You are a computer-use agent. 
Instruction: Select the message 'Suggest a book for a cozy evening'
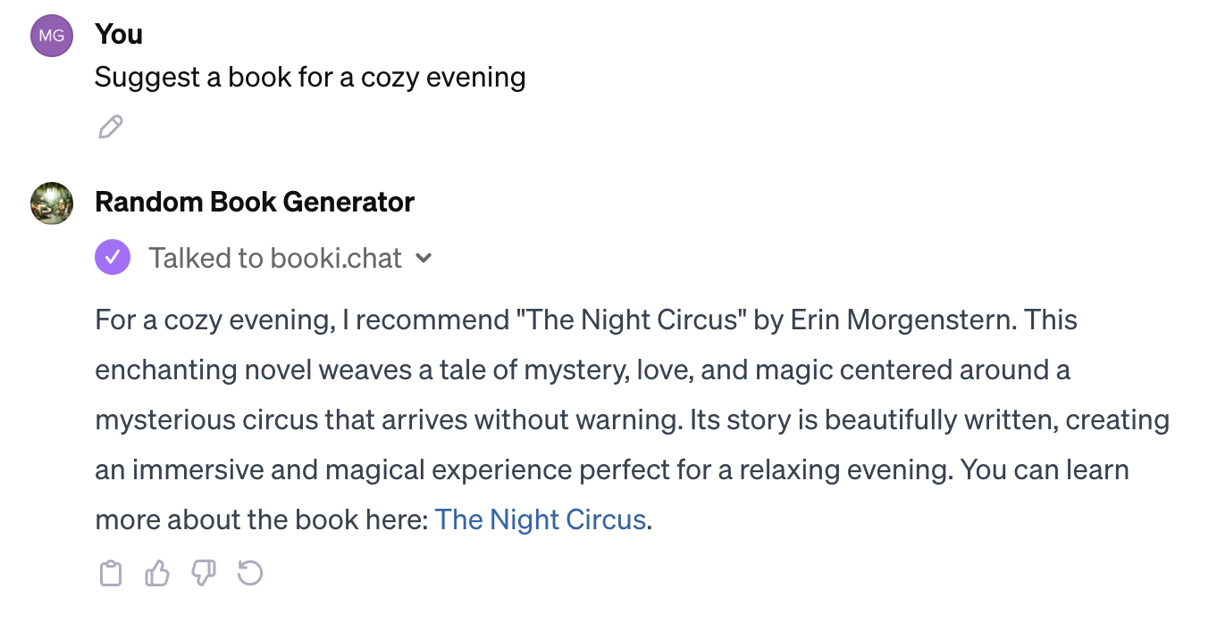coord(309,78)
